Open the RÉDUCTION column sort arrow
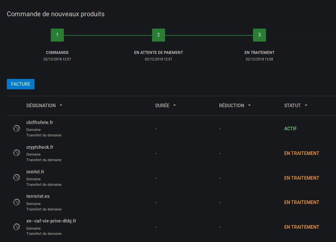The height and width of the screenshot is (242, 336). (249, 106)
